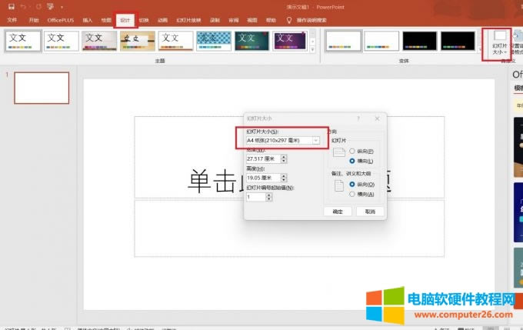Image resolution: width=523 pixels, height=330 pixels.
Task: Expand the themes gallery more arrow
Action: [311, 50]
